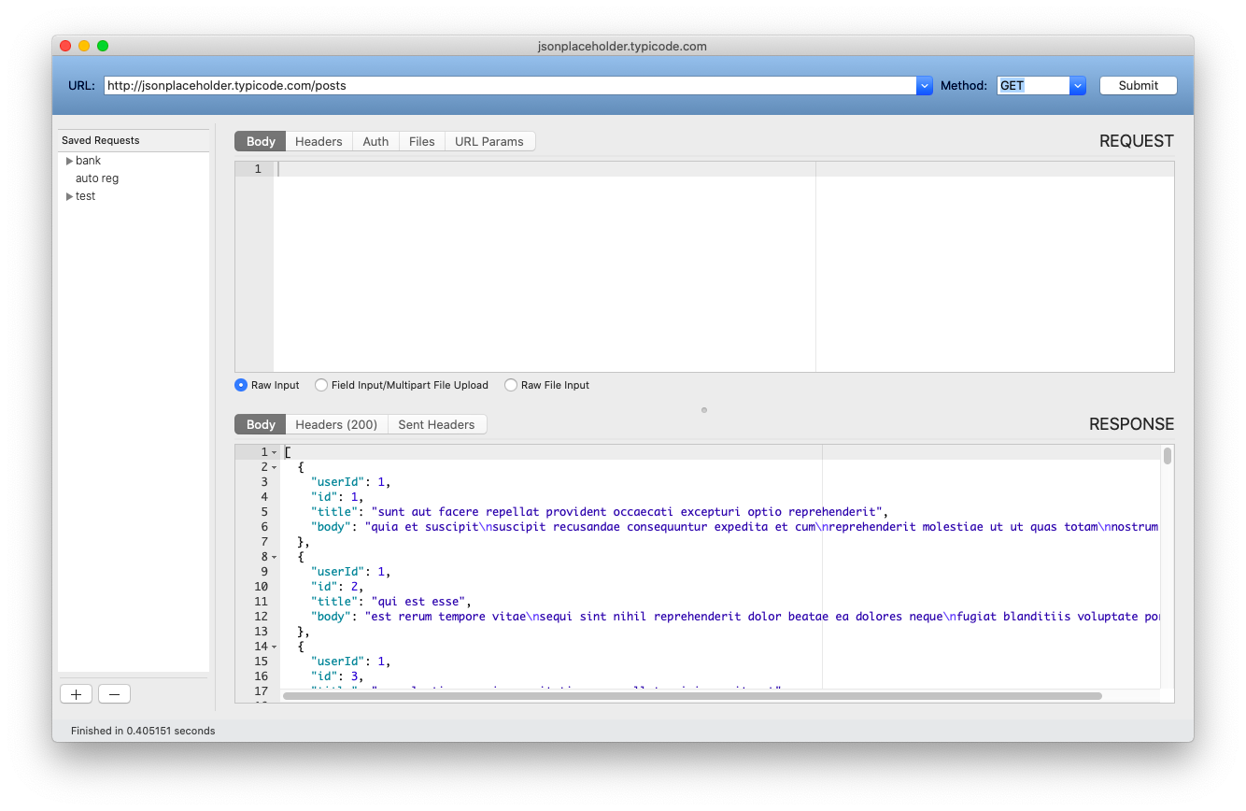
Task: Click the "userId": 1 line on row 3
Action: pos(351,482)
